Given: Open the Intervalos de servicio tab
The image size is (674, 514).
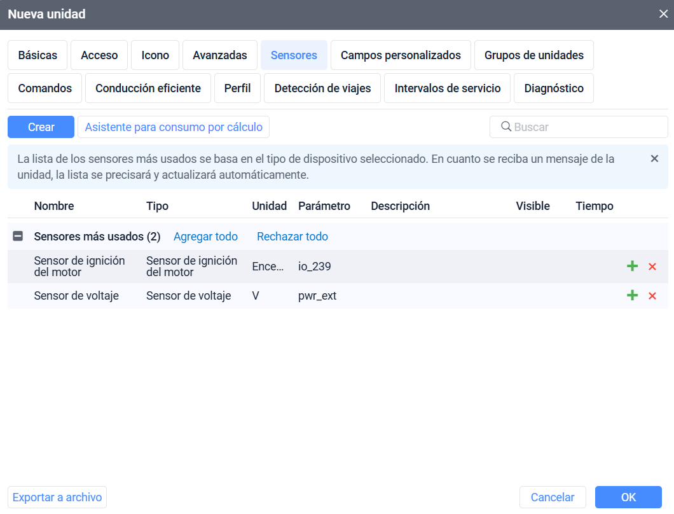Looking at the screenshot, I should pos(447,88).
